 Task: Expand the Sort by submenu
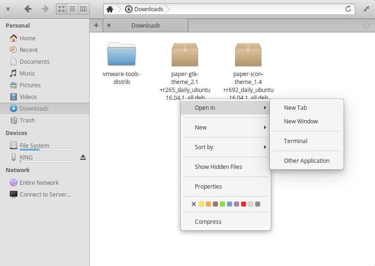[226, 147]
